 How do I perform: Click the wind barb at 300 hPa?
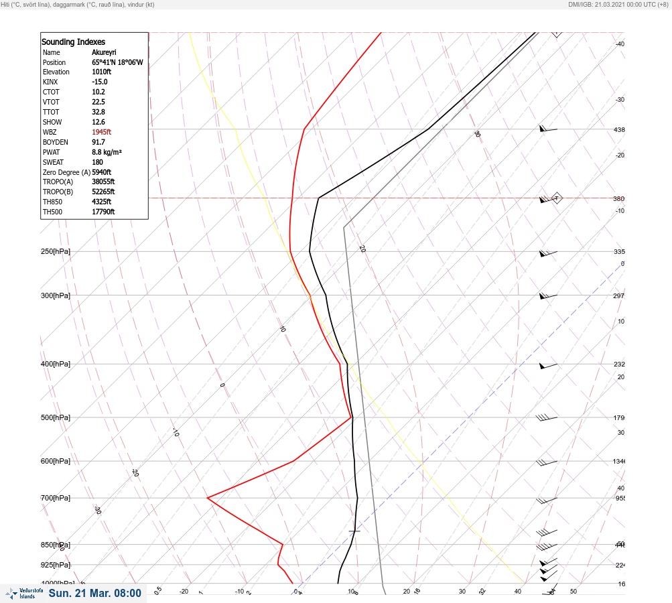548,295
